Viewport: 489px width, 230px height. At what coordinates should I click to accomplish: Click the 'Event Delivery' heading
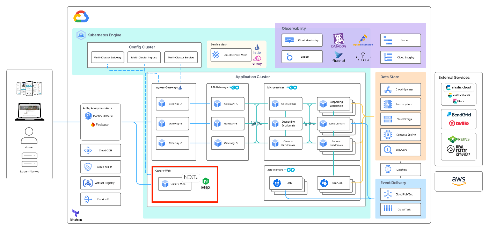(x=393, y=183)
